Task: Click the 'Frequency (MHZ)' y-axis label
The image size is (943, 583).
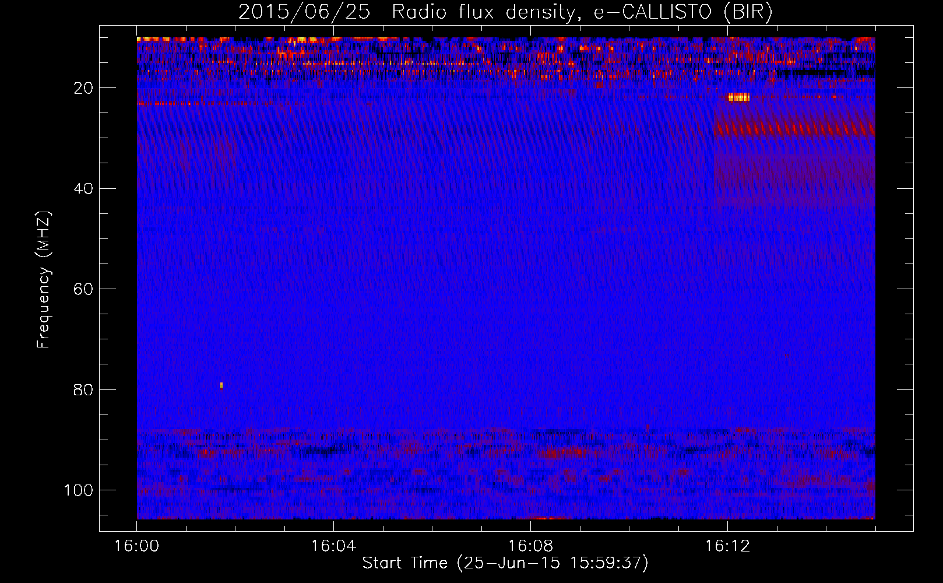Action: point(44,280)
